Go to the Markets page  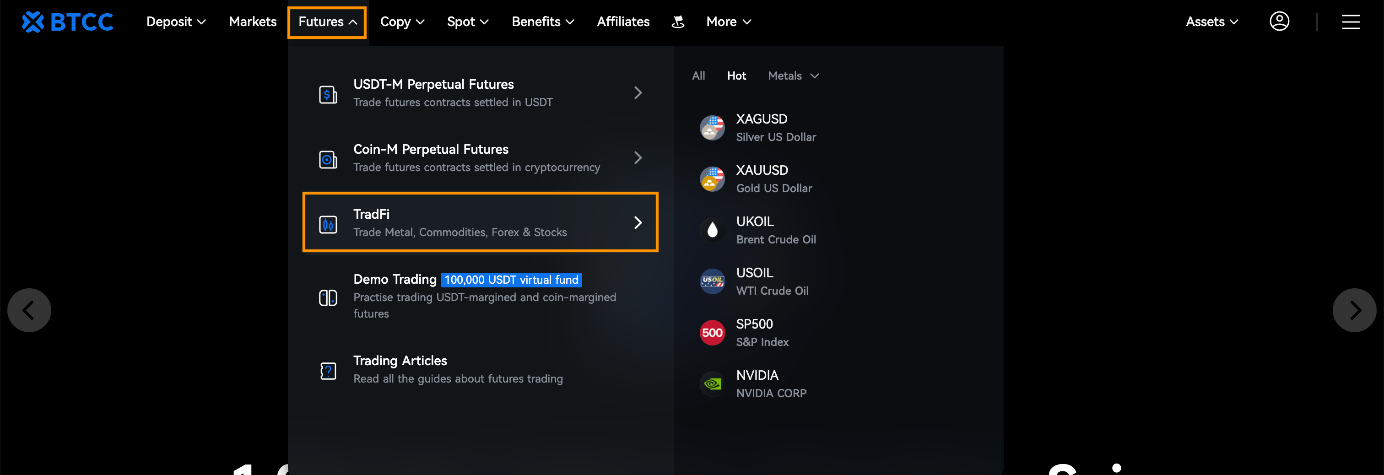click(253, 22)
